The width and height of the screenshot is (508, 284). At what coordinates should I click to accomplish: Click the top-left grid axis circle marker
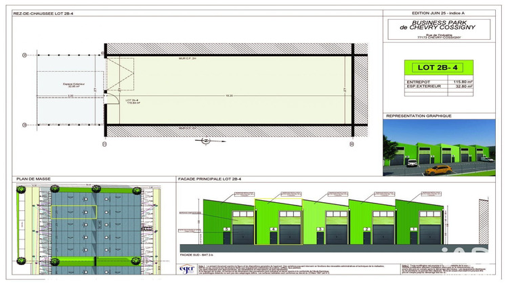(x=24, y=53)
